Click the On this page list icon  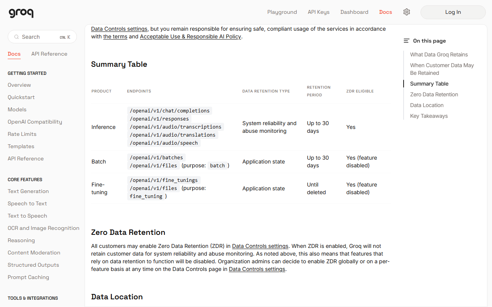pos(406,41)
